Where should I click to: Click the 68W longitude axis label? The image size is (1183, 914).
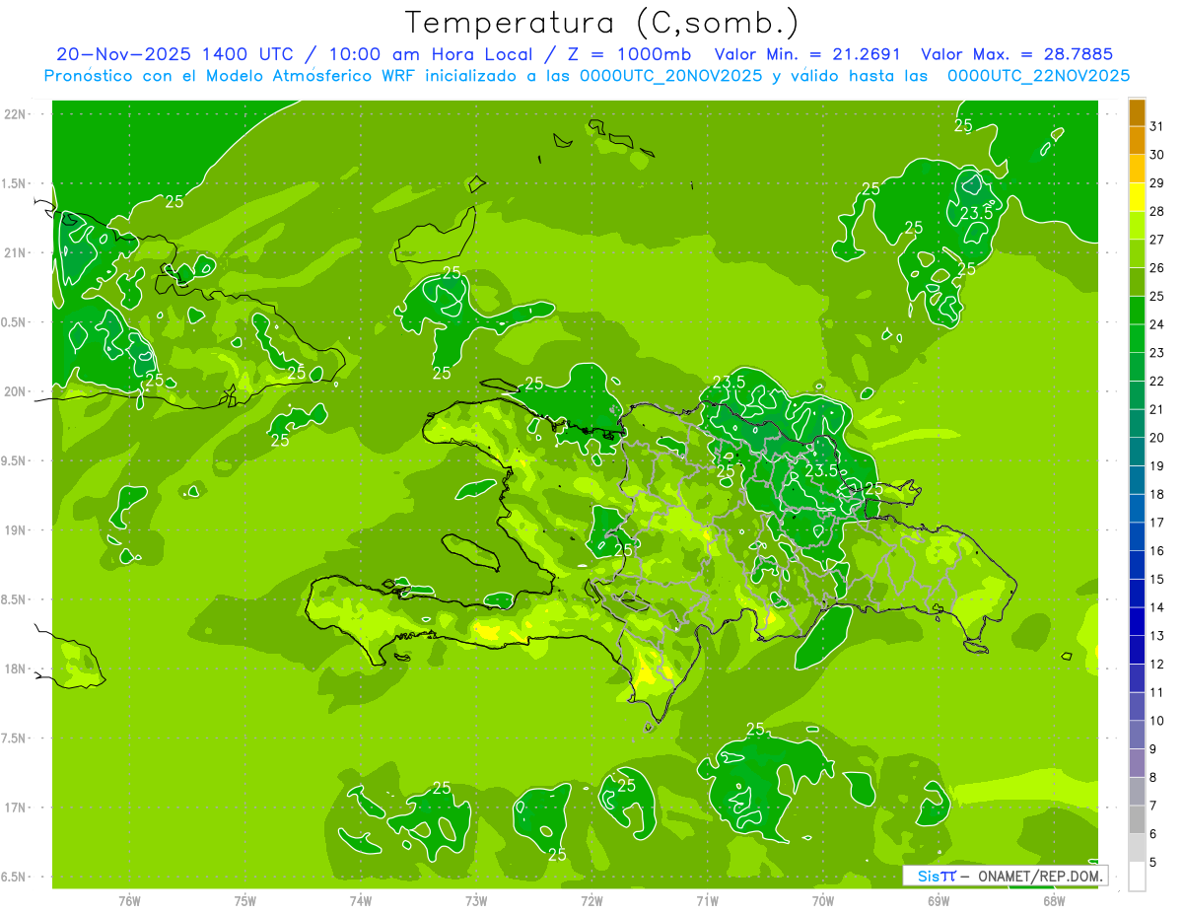[1054, 901]
